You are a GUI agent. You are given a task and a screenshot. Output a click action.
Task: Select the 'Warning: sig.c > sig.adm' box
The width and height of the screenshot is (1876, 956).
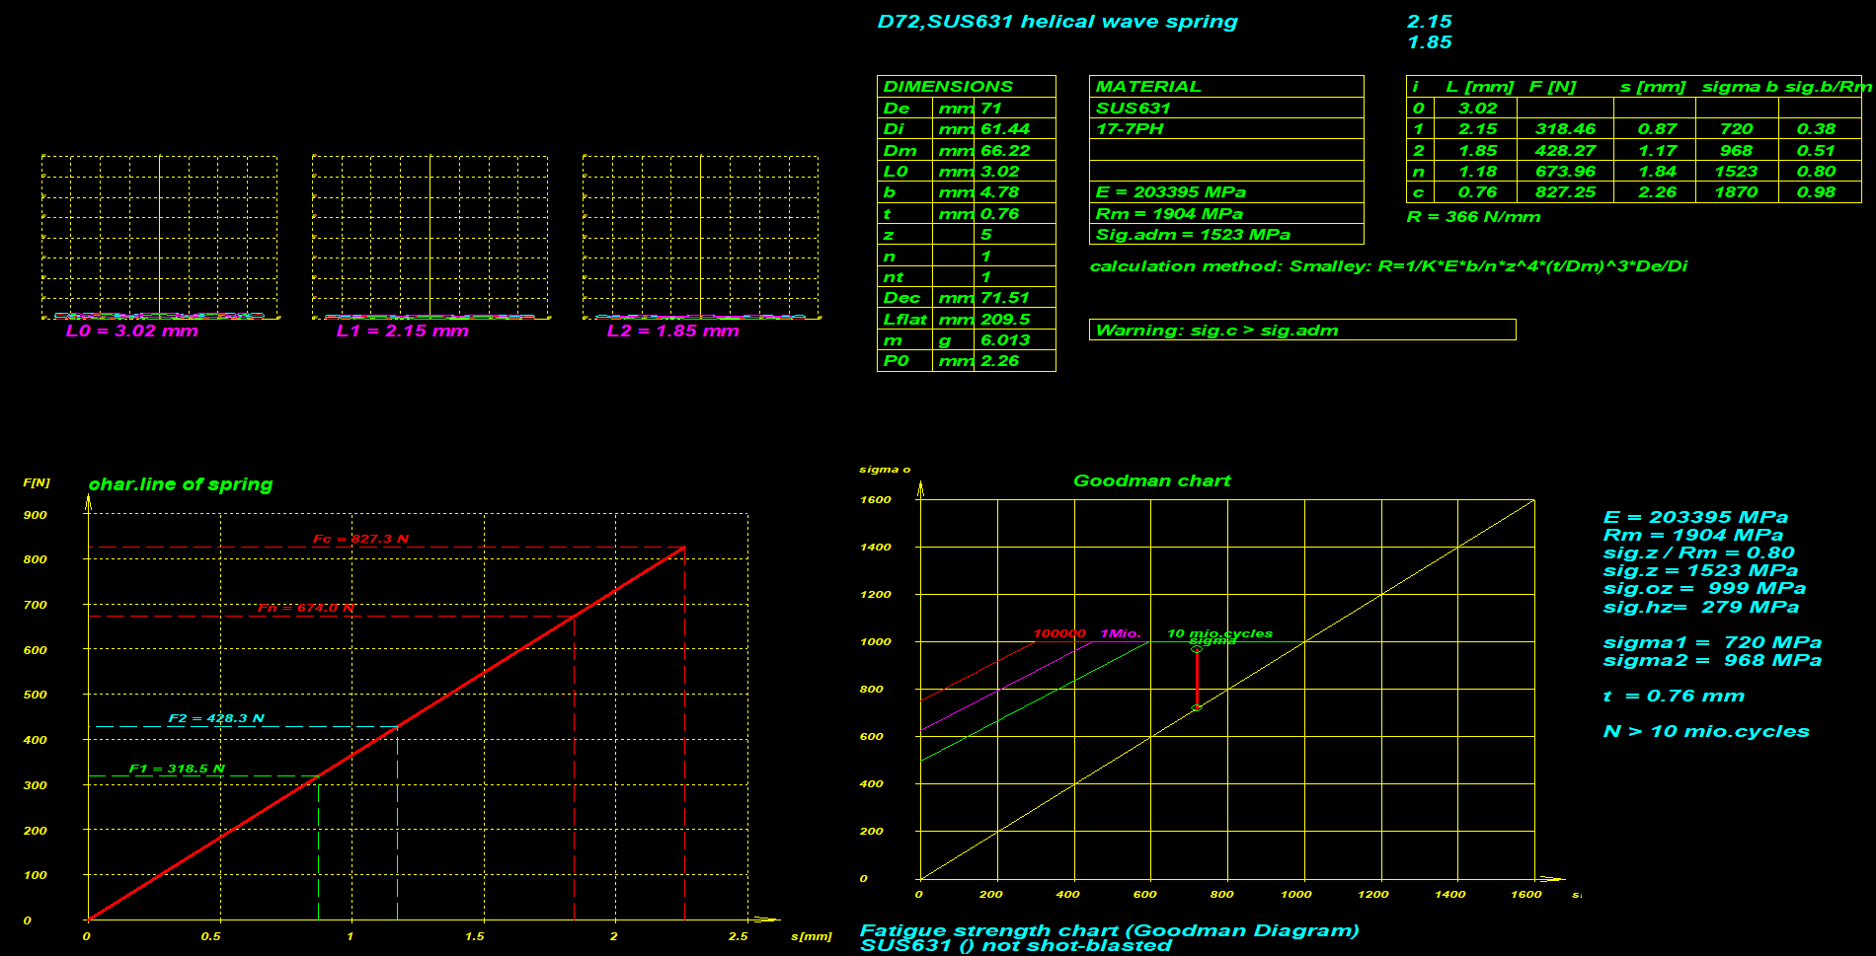[1301, 331]
